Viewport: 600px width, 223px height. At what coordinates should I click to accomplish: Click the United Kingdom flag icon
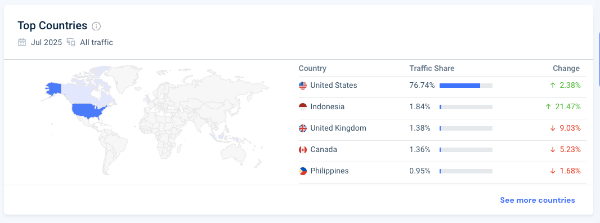(x=303, y=128)
